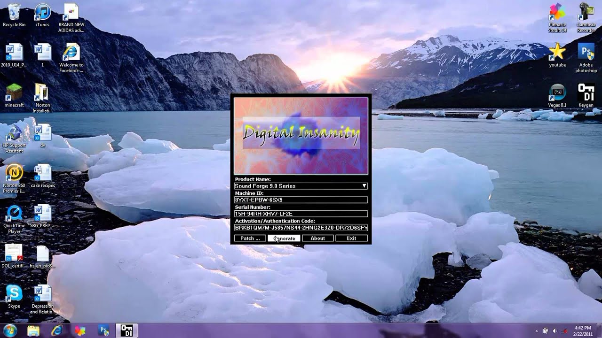Select the Keygen desktop shortcut icon
This screenshot has width=602, height=338.
(586, 96)
